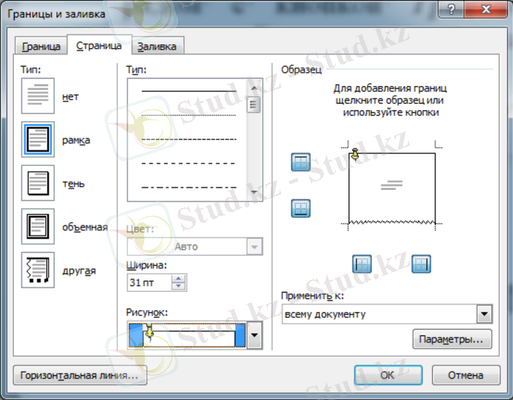The image size is (513, 400).
Task: Click the pushpin art border preview
Action: pyautogui.click(x=187, y=335)
